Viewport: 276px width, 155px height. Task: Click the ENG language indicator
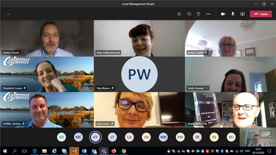[x=247, y=151]
